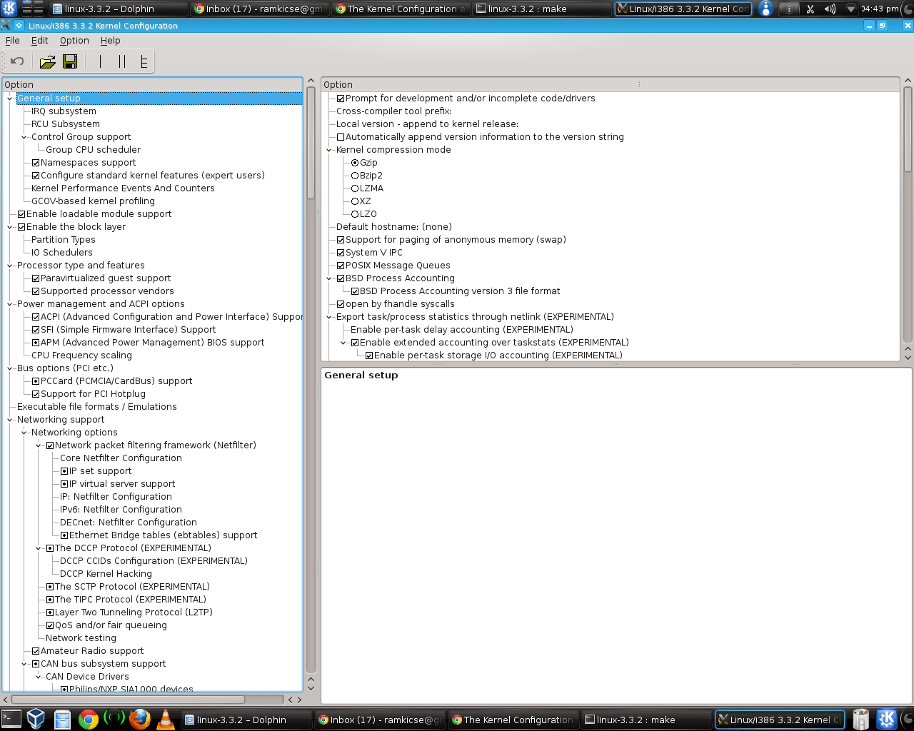Collapse the Networking options tree branch
This screenshot has height=731, width=914.
[x=23, y=432]
